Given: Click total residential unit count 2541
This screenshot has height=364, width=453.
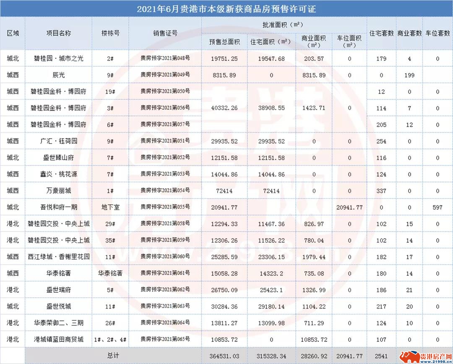Looking at the screenshot, I should click(381, 356).
